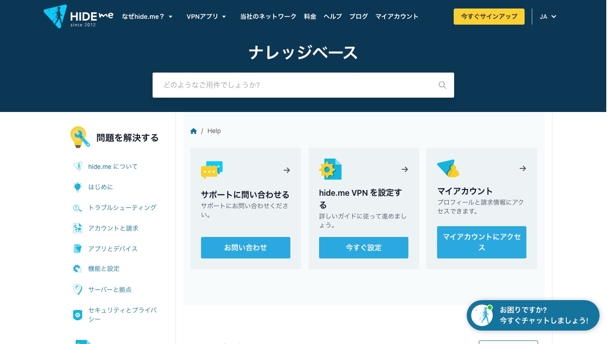613x344 pixels.
Task: Open the お困りですか? chat widget
Action: click(533, 315)
